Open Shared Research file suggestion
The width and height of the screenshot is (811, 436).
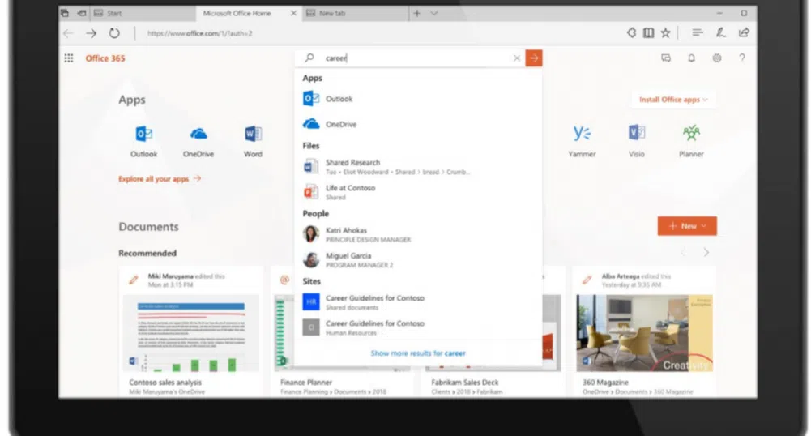(x=418, y=166)
